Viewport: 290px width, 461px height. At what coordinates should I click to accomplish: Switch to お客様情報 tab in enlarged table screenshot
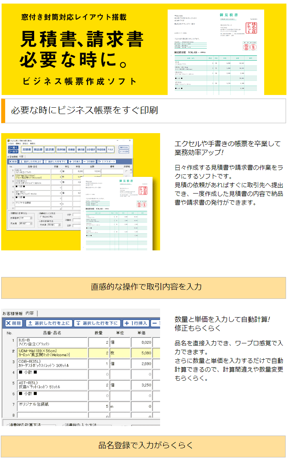point(12,314)
